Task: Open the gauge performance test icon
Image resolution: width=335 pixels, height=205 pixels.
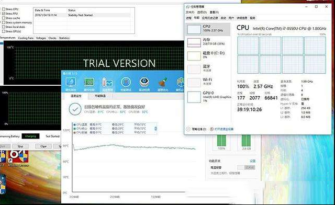Action: (x=126, y=83)
